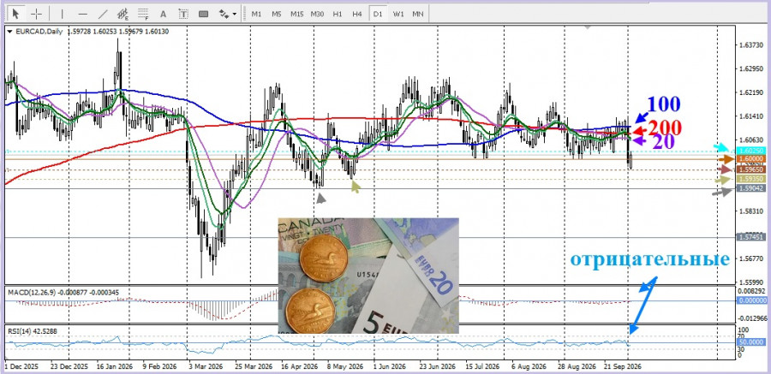This screenshot has width=771, height=374.
Task: Select the crosshair tool
Action: click(x=36, y=14)
